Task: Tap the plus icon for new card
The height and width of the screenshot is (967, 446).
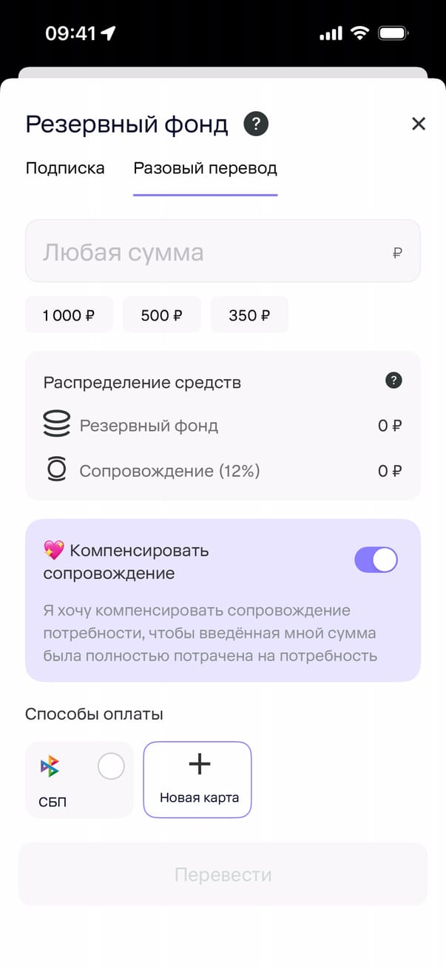Action: pyautogui.click(x=200, y=765)
